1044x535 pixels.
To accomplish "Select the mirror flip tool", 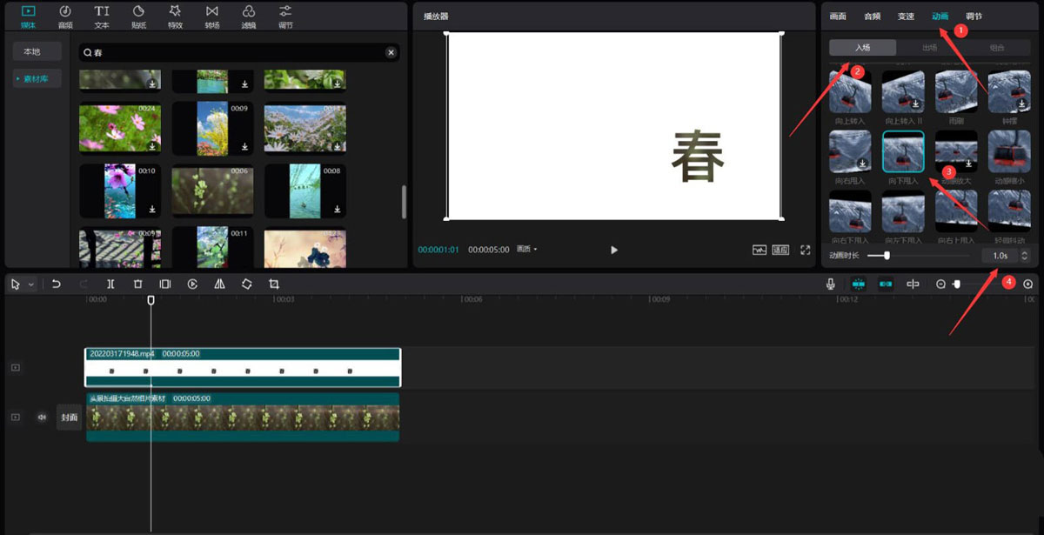I will pos(219,284).
